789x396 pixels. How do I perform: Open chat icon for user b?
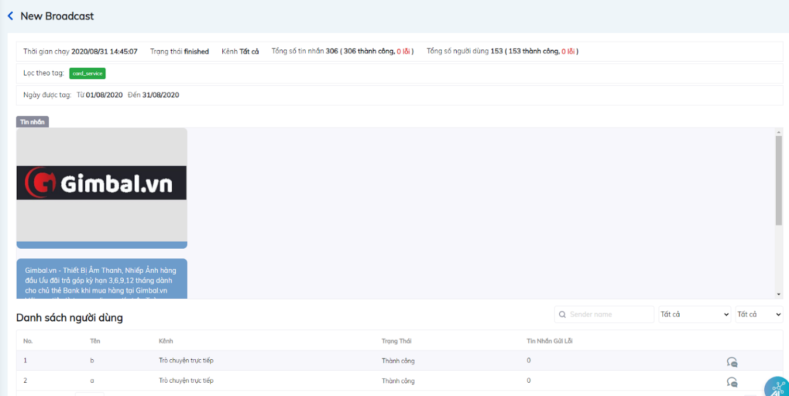[732, 361]
